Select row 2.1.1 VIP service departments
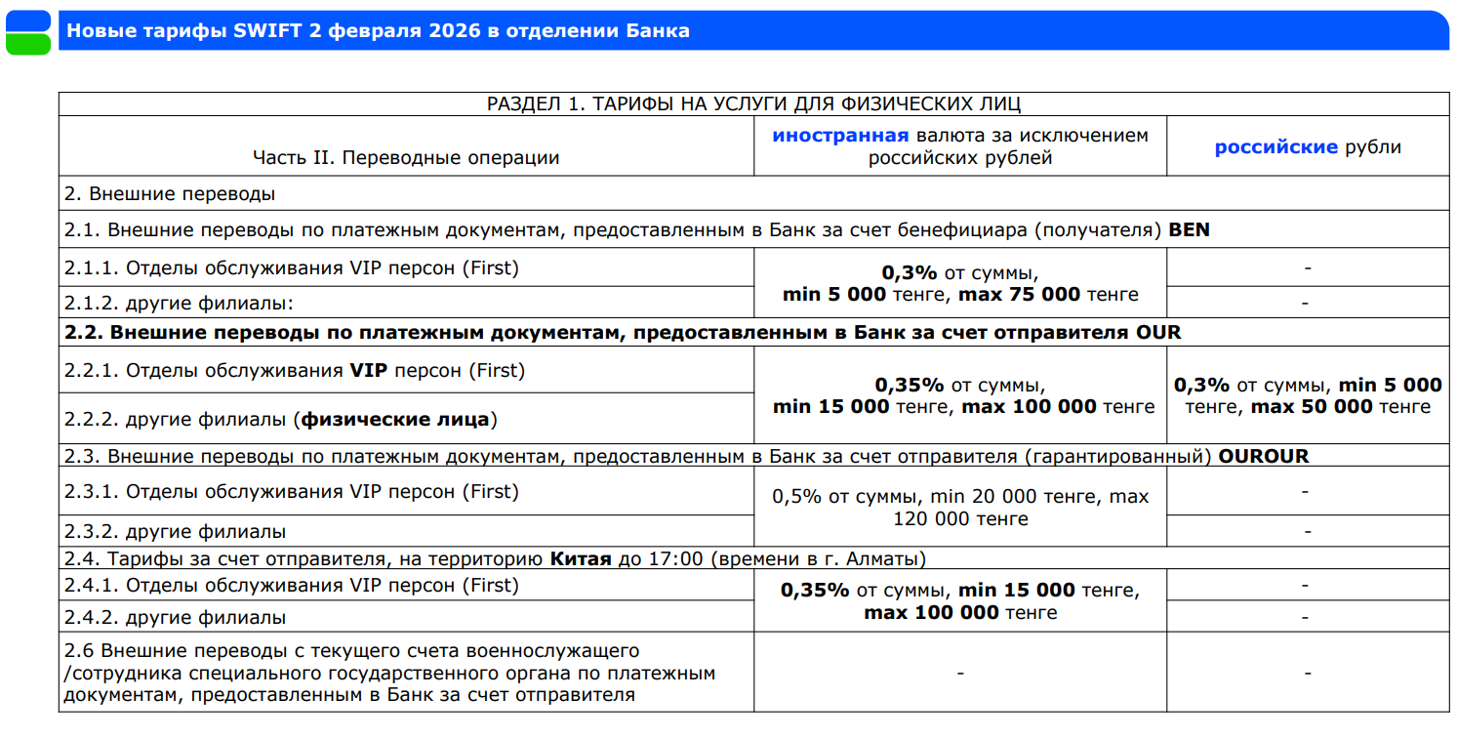 [x=292, y=267]
